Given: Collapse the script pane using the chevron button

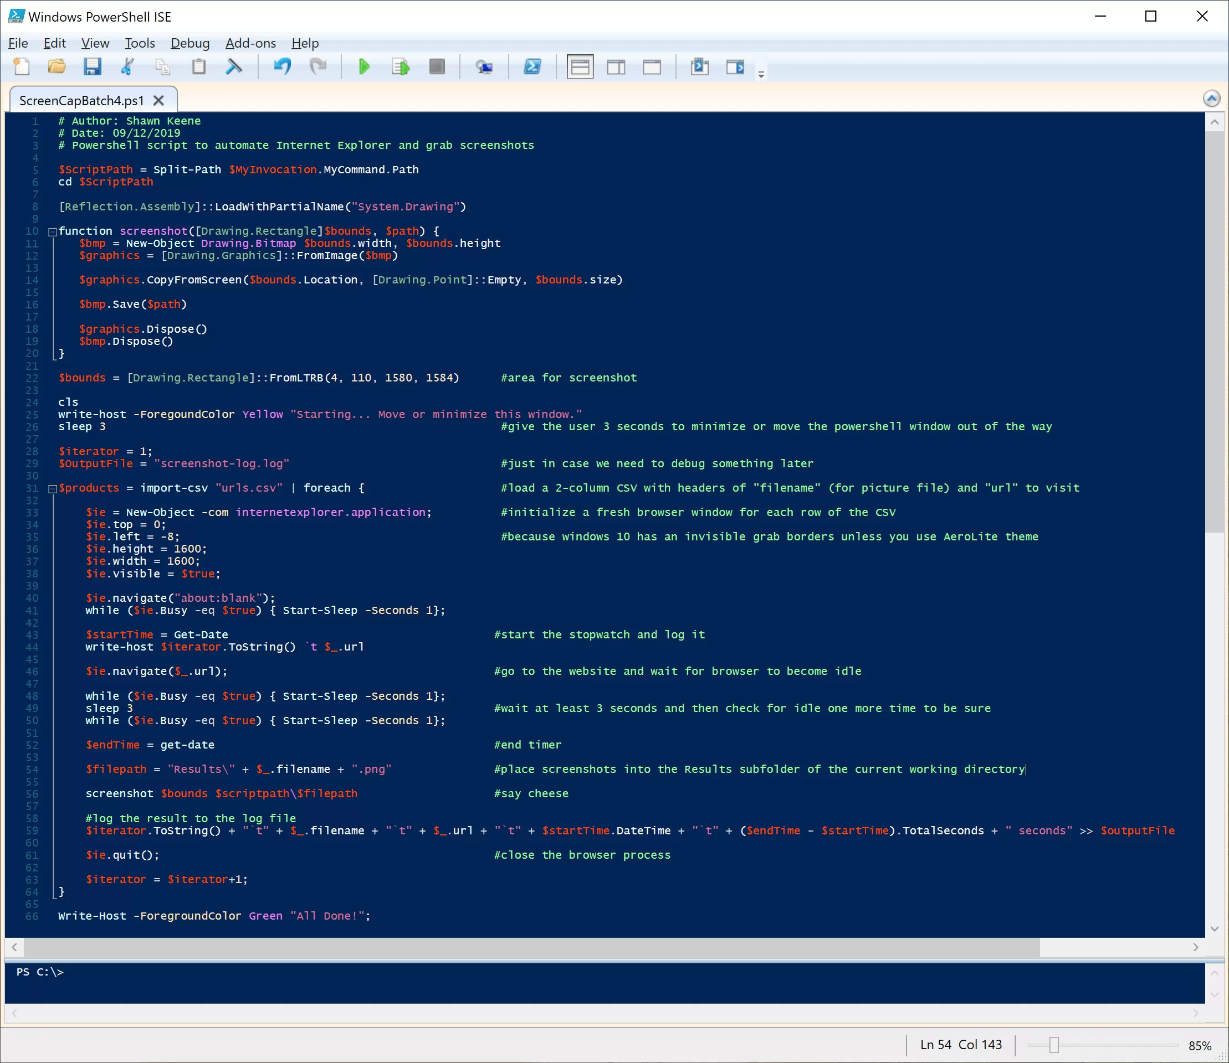Looking at the screenshot, I should coord(1211,98).
